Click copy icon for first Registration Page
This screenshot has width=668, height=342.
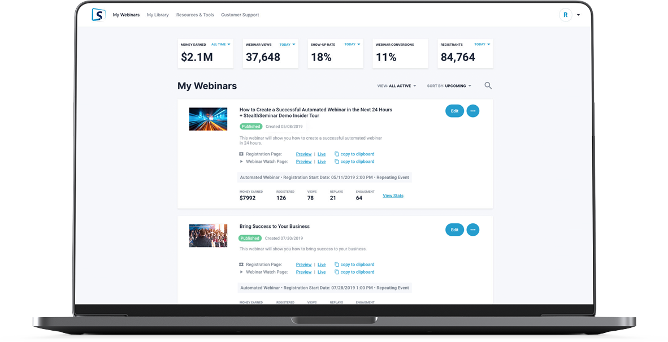pos(337,154)
